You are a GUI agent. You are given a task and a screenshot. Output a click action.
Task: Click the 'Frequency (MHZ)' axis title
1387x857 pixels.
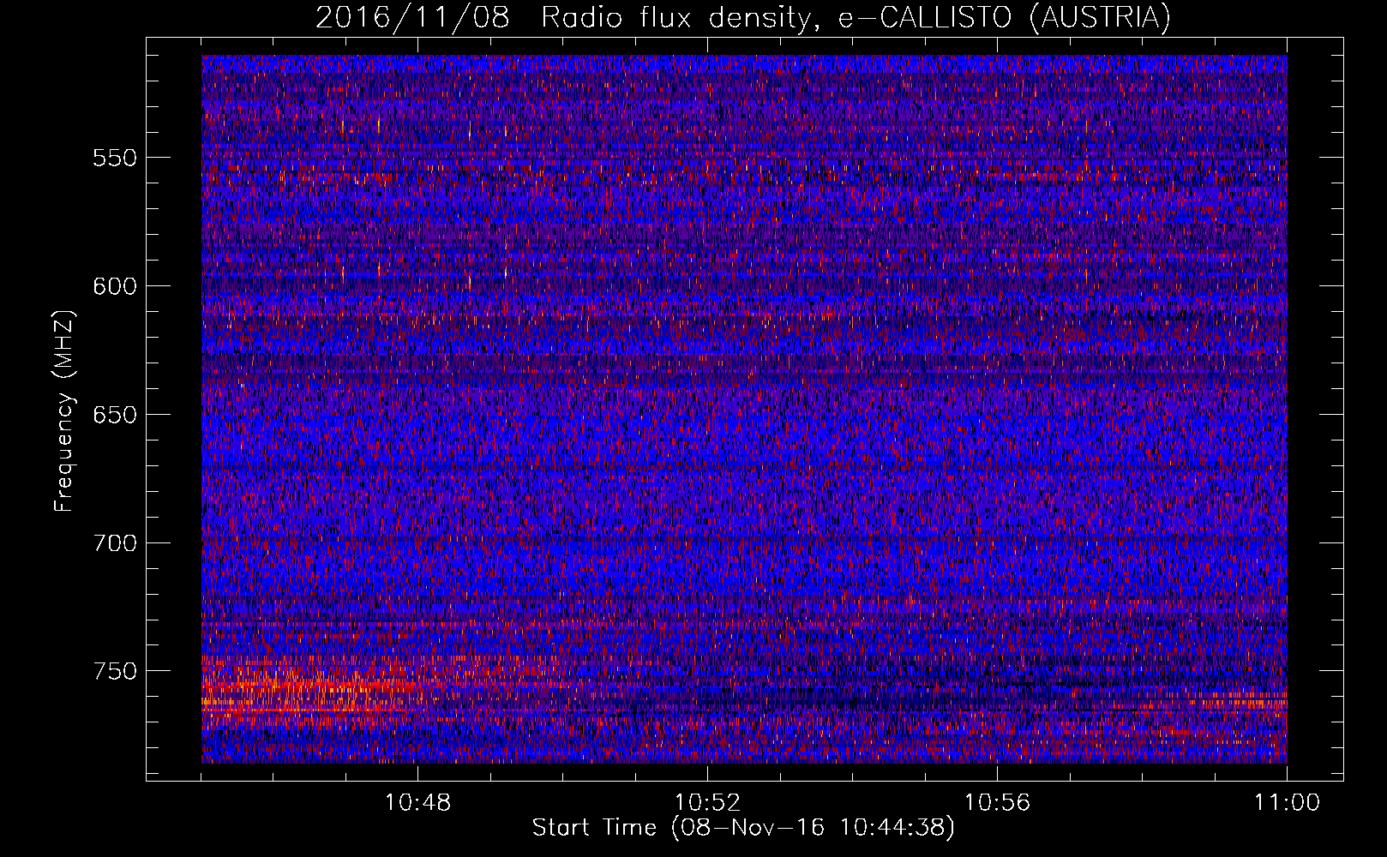(x=65, y=411)
